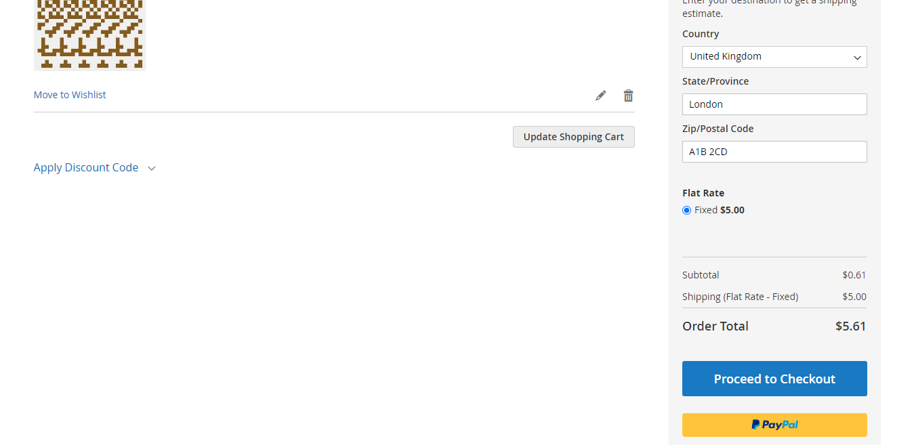
Task: Check out with PayPal
Action: click(x=774, y=425)
